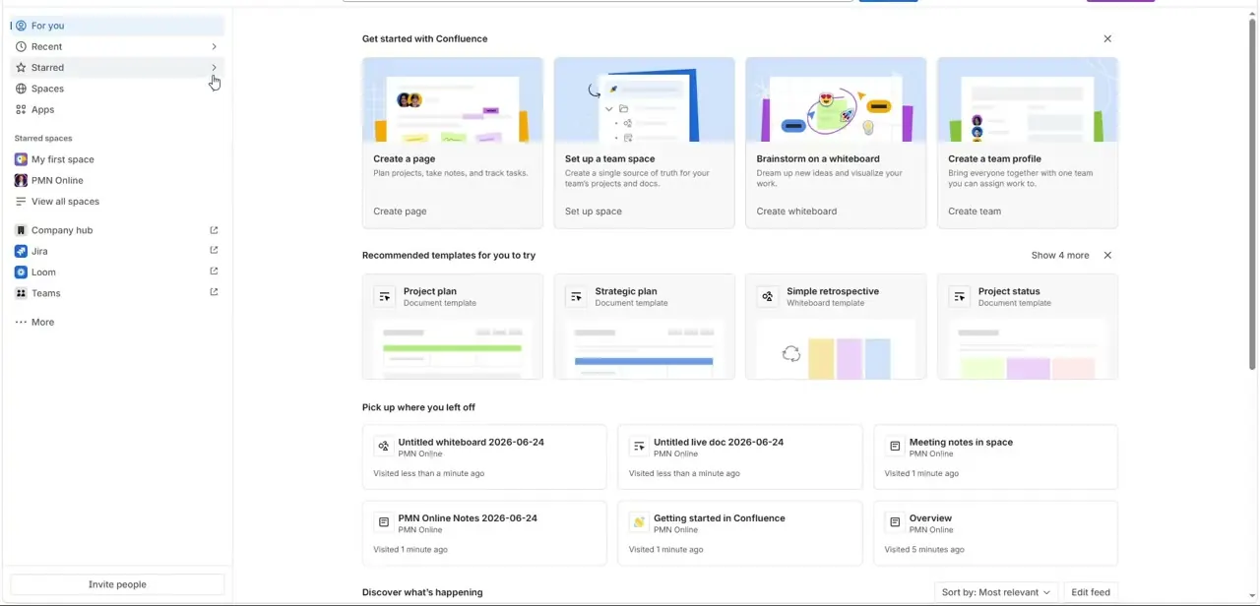This screenshot has width=1260, height=606.
Task: Open external link arrow beside Jira
Action: (x=214, y=251)
